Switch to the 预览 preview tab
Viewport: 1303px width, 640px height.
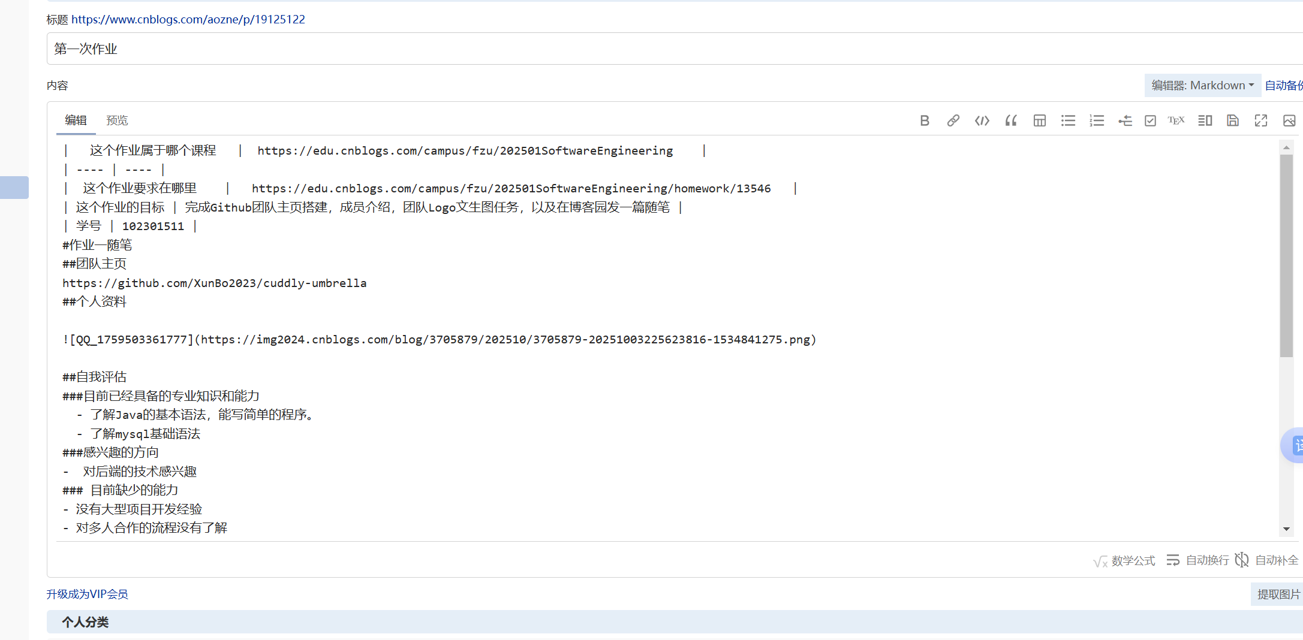click(x=117, y=120)
